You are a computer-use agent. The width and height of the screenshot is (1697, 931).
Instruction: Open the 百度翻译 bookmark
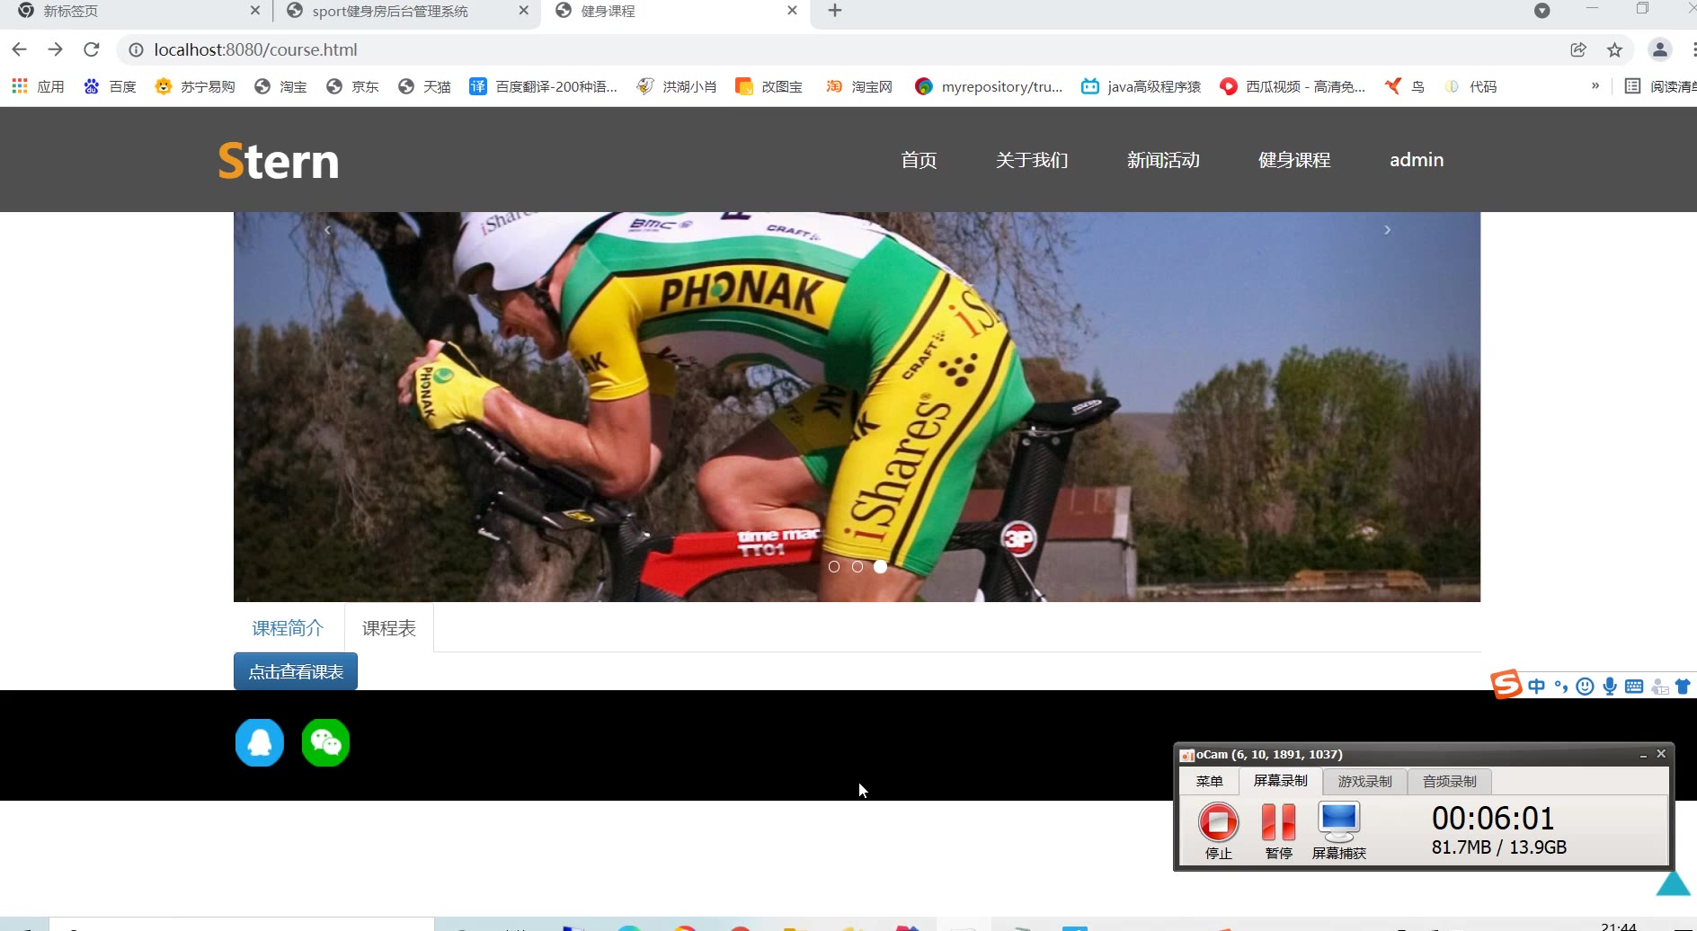click(544, 86)
